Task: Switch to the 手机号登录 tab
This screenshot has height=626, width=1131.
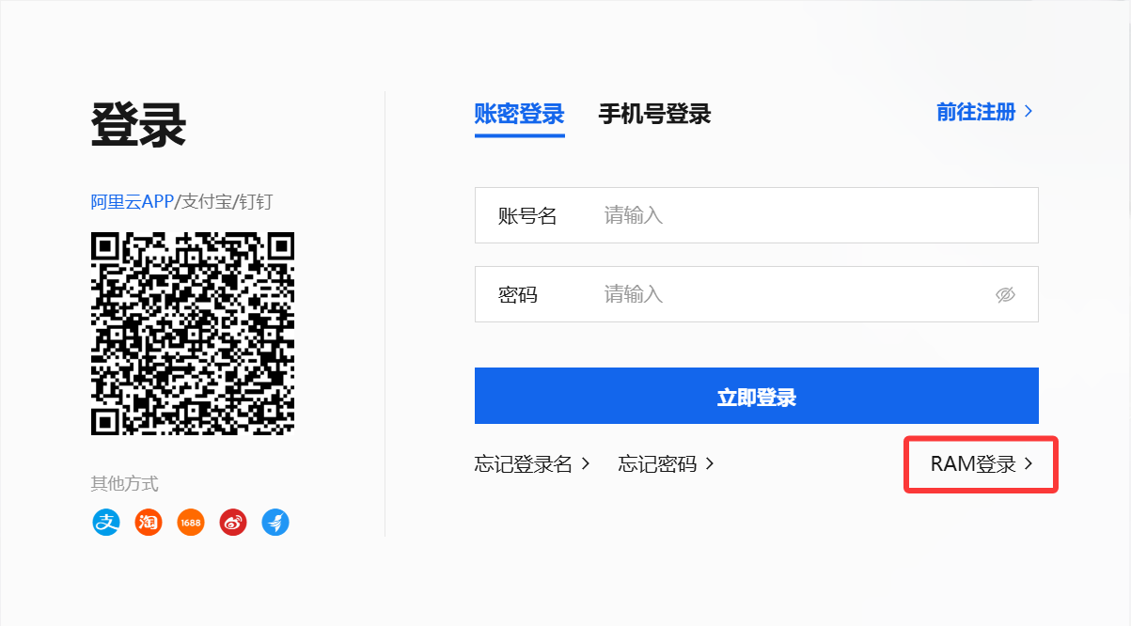Action: (654, 115)
